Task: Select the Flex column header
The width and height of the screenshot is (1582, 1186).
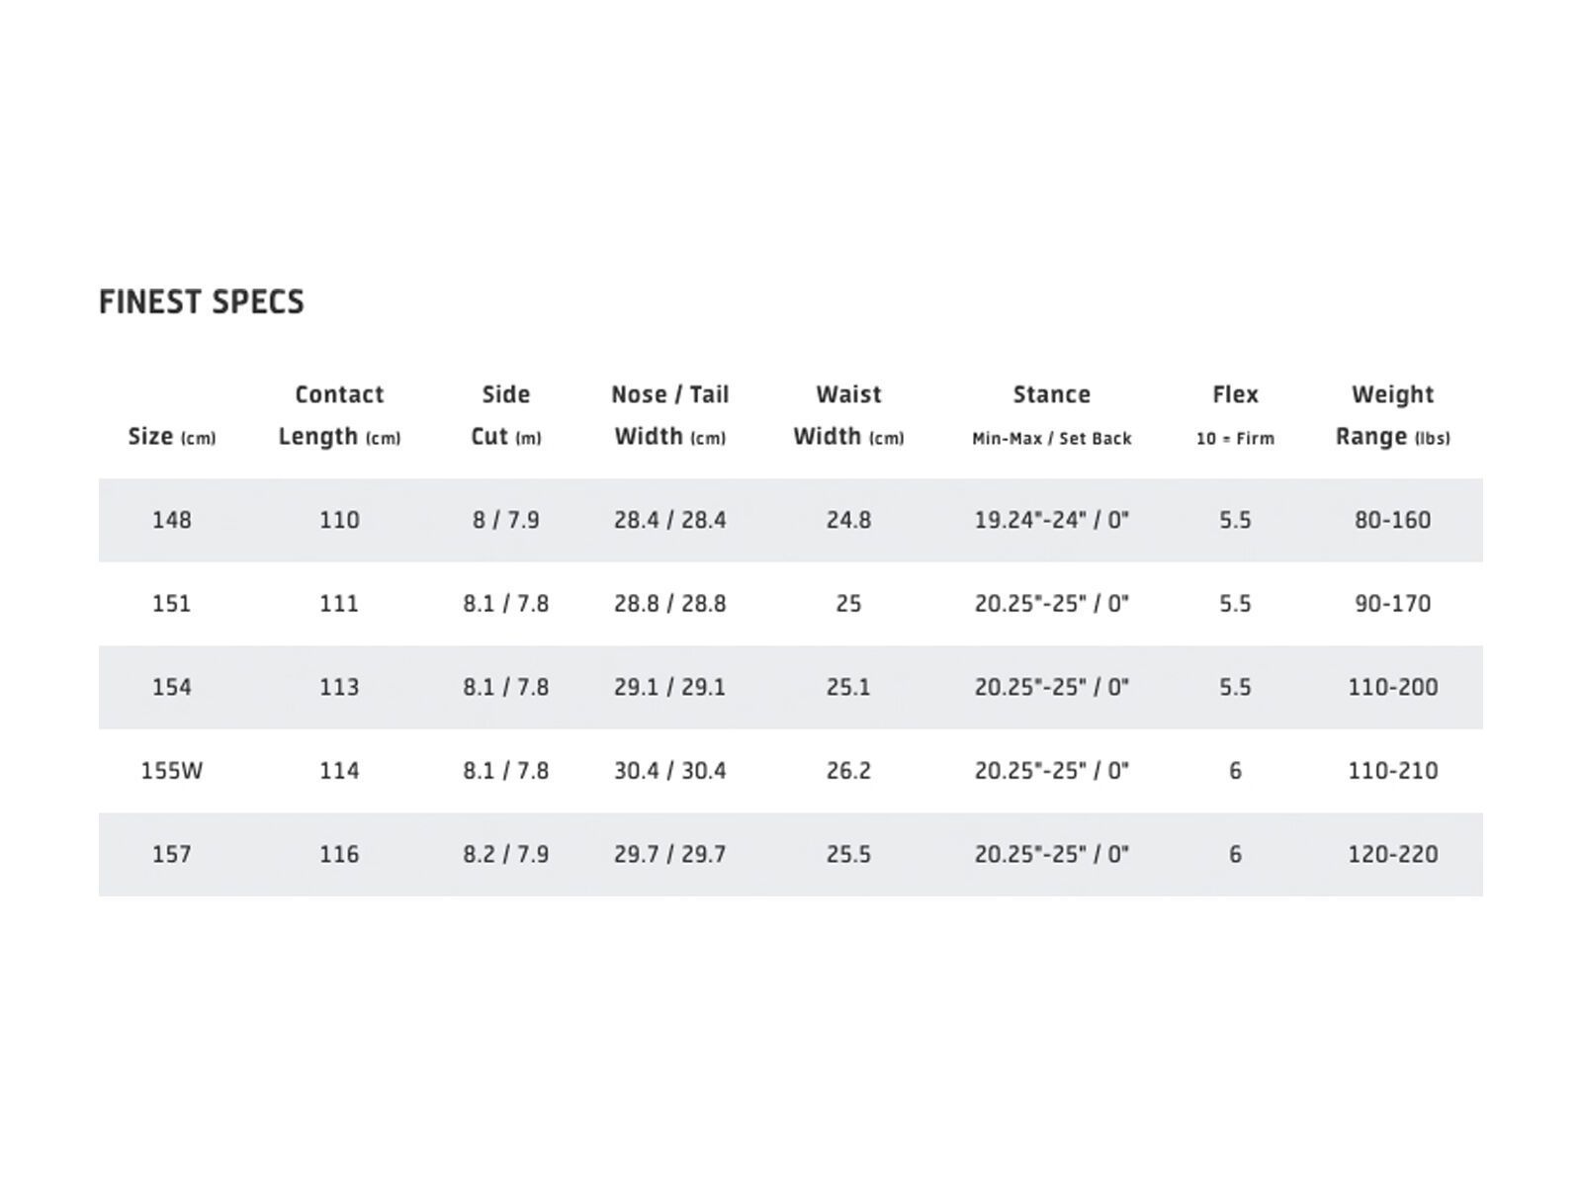Action: tap(1235, 413)
